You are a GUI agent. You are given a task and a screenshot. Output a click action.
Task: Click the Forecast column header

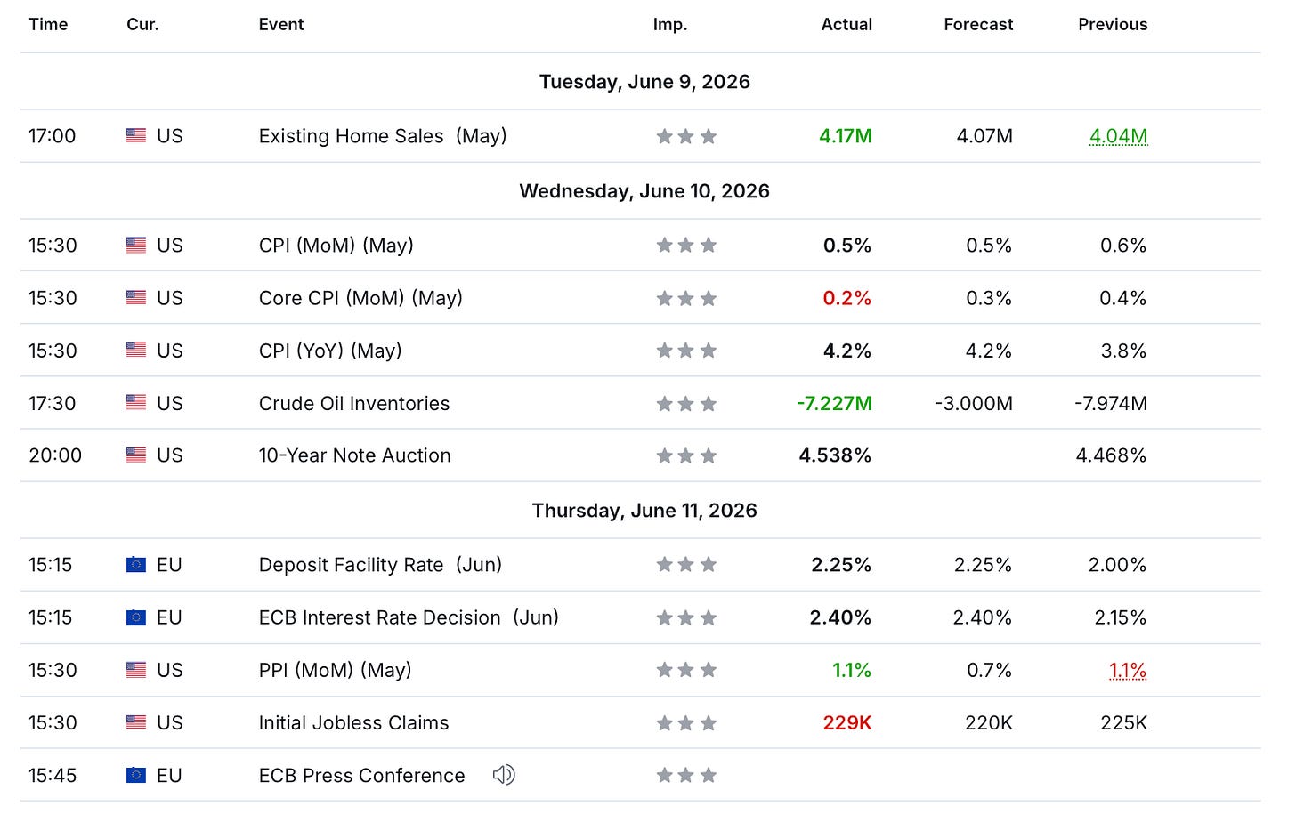tap(978, 25)
